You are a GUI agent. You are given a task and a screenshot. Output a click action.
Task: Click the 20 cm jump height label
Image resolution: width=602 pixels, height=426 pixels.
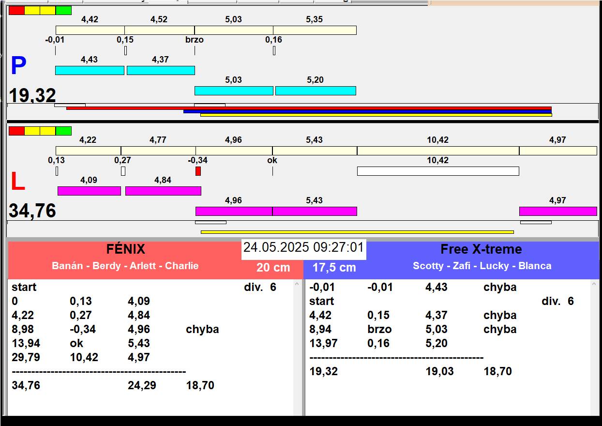273,267
